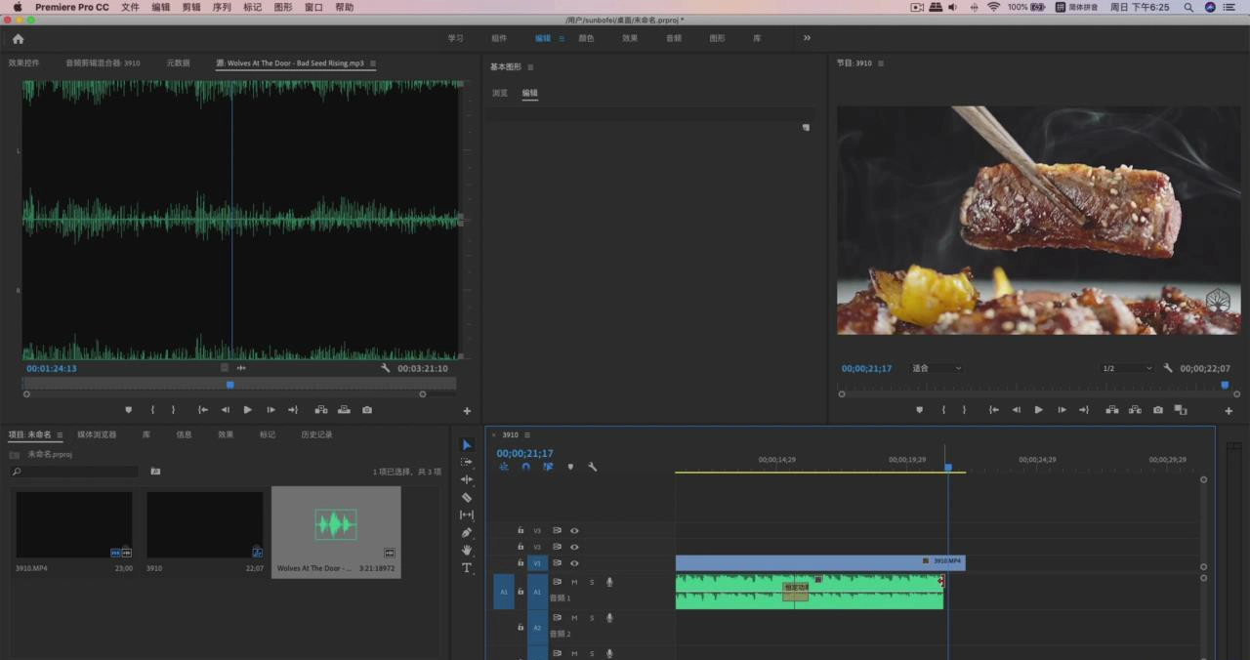This screenshot has width=1250, height=660.
Task: Open the 文件 menu
Action: (x=130, y=7)
